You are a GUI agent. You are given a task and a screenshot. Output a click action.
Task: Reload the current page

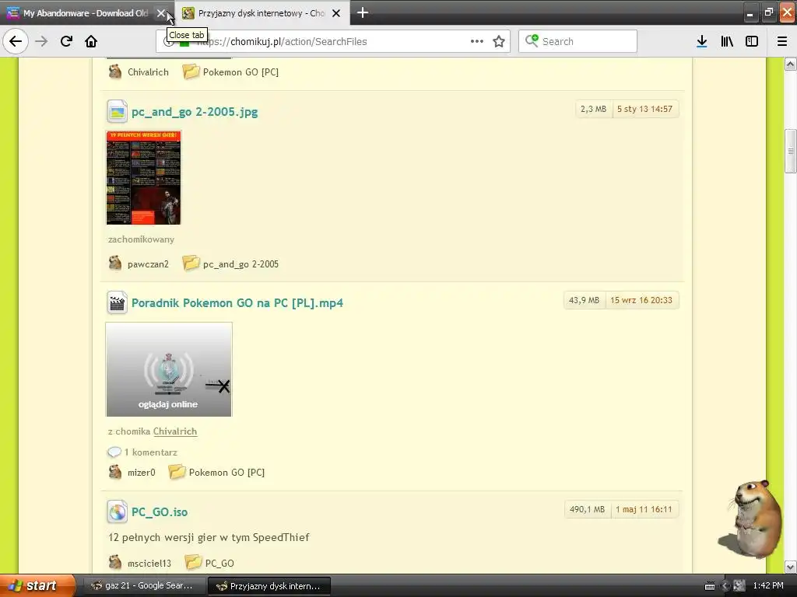tap(66, 41)
